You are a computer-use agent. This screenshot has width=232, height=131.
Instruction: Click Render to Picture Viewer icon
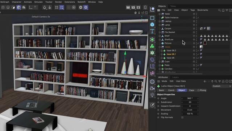(133, 7)
